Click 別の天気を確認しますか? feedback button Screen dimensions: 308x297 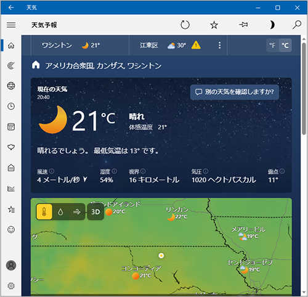tap(235, 92)
